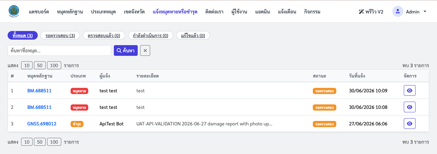
Task: Click the ประเภท column header
Action: pos(78,76)
